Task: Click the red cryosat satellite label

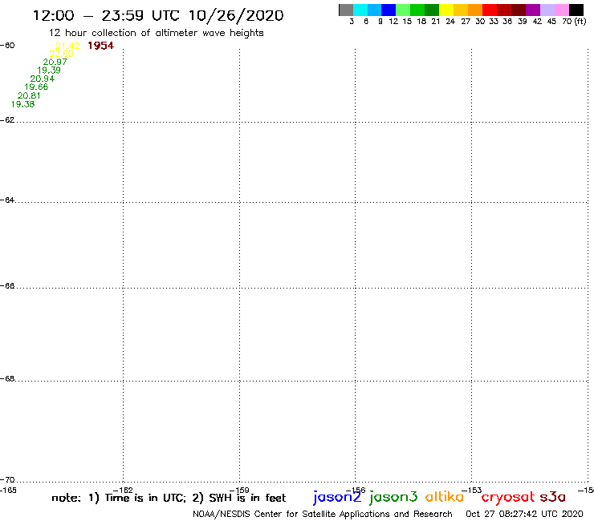Action: tap(508, 498)
